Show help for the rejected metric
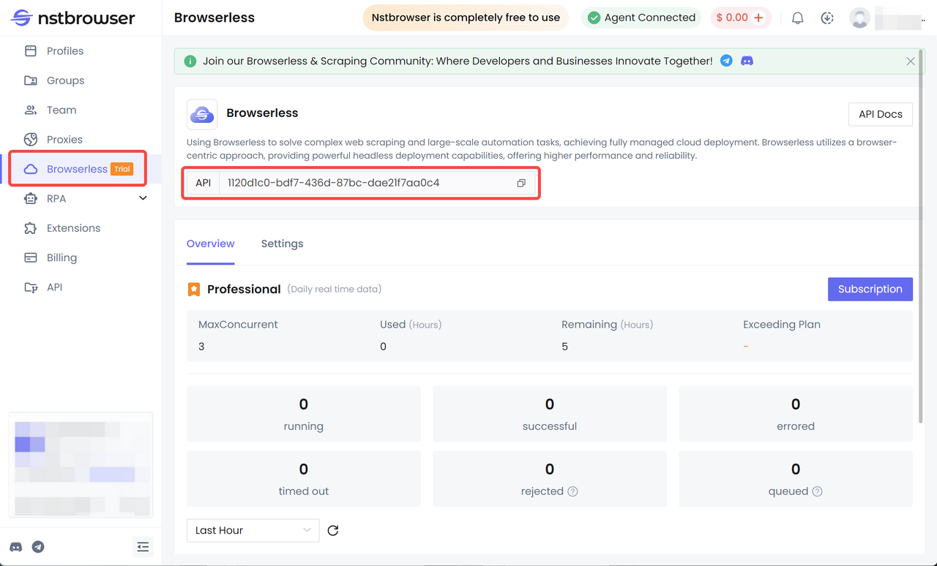The height and width of the screenshot is (566, 937). [x=573, y=491]
